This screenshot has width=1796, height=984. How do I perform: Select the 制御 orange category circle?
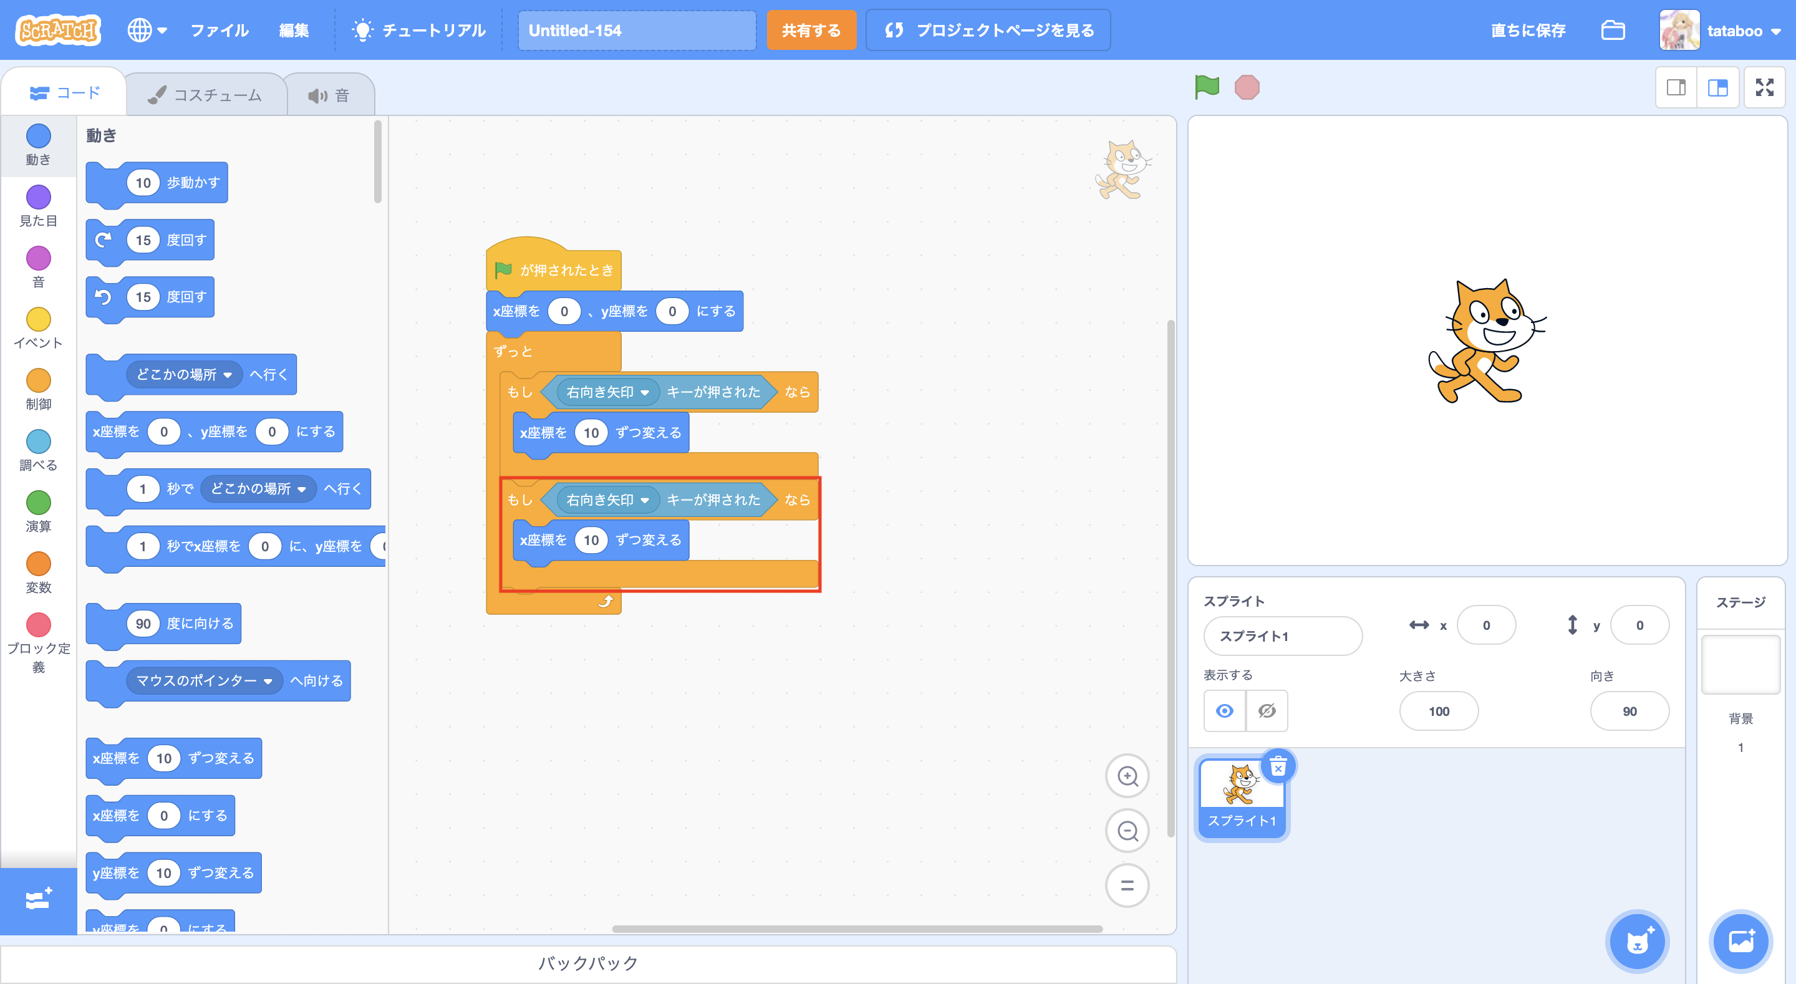coord(38,381)
